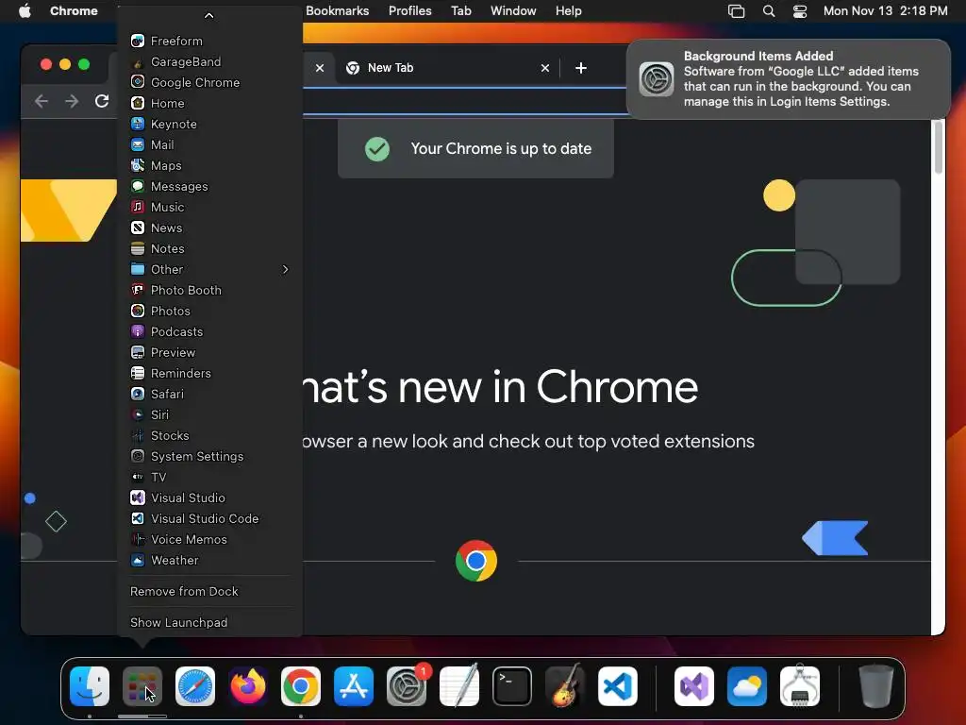The image size is (966, 725).
Task: Select Remove from Dock
Action: 209,591
